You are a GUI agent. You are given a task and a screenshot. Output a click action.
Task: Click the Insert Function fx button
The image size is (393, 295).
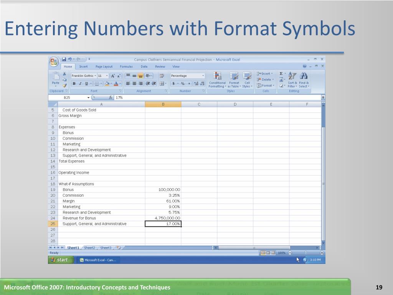111,97
